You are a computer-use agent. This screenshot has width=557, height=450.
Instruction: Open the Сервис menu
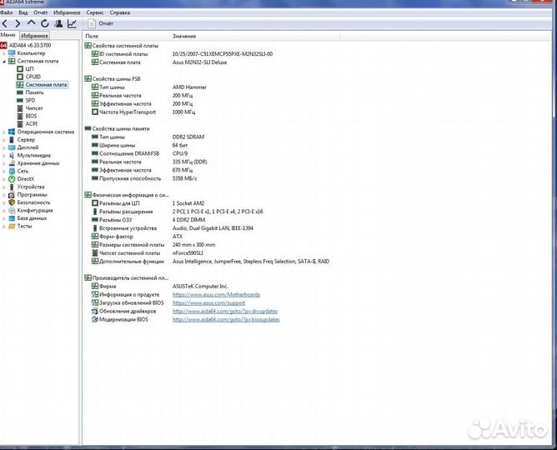(95, 13)
